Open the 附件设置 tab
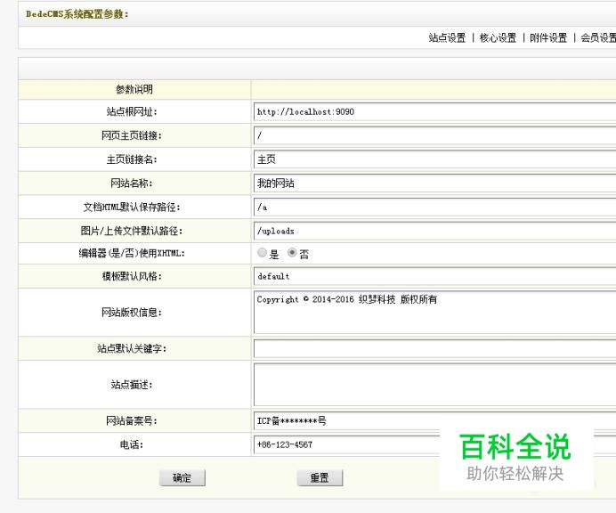The height and width of the screenshot is (513, 616). [548, 37]
